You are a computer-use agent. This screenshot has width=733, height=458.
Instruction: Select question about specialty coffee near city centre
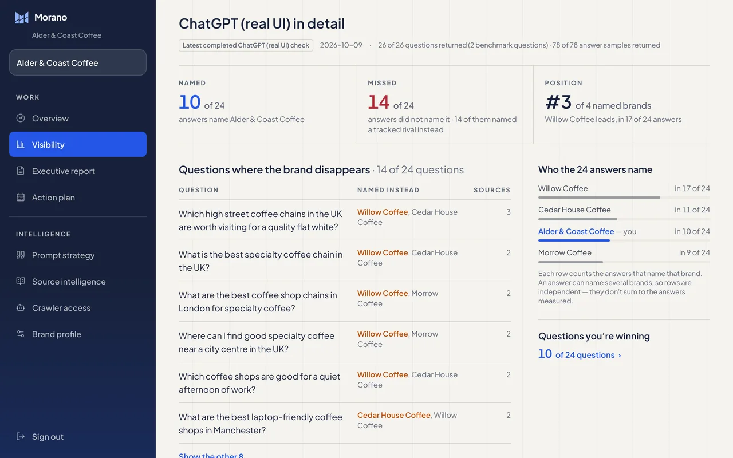pyautogui.click(x=257, y=342)
